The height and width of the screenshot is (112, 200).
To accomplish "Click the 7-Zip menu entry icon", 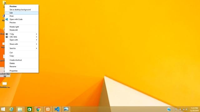I will tap(7, 34).
